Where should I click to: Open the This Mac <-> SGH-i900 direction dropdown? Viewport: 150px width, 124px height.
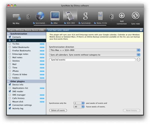tap(94, 50)
